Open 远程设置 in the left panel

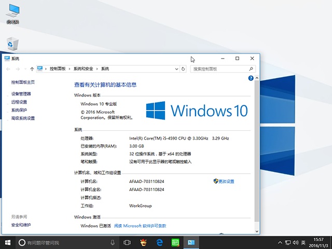pos(19,102)
